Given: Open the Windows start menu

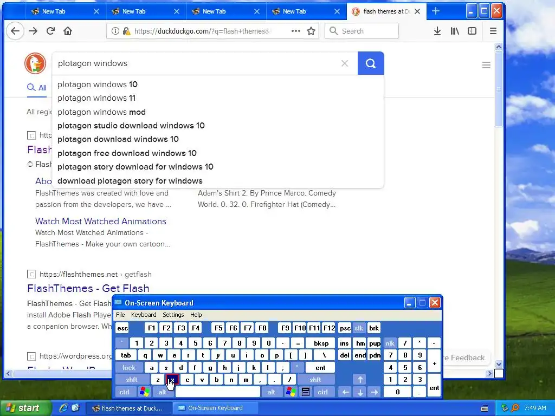Looking at the screenshot, I should 25,408.
